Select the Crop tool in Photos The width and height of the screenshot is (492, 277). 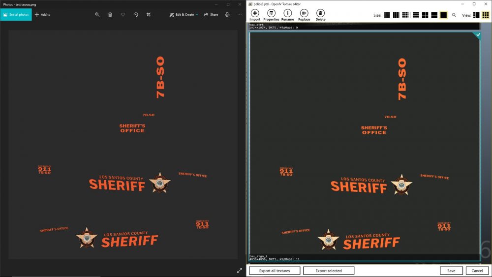click(149, 15)
